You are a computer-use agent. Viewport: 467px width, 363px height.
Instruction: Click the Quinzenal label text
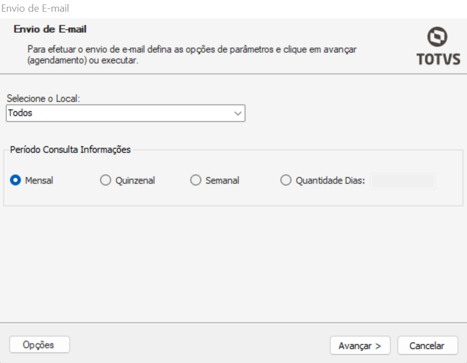(x=135, y=180)
